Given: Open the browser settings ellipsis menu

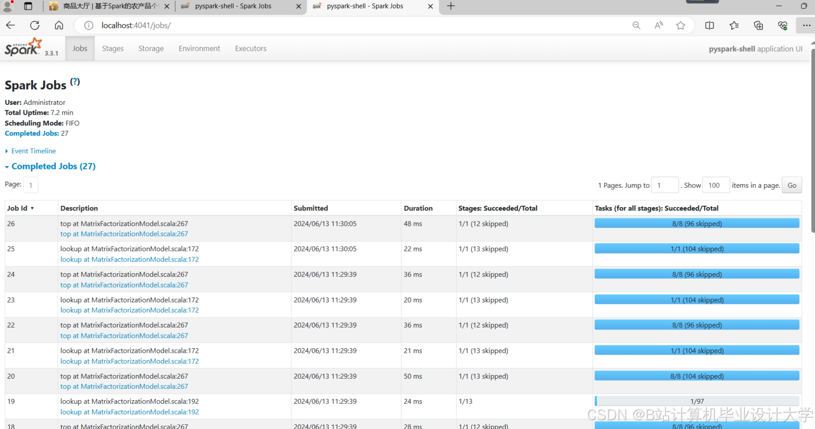Looking at the screenshot, I should (x=807, y=25).
